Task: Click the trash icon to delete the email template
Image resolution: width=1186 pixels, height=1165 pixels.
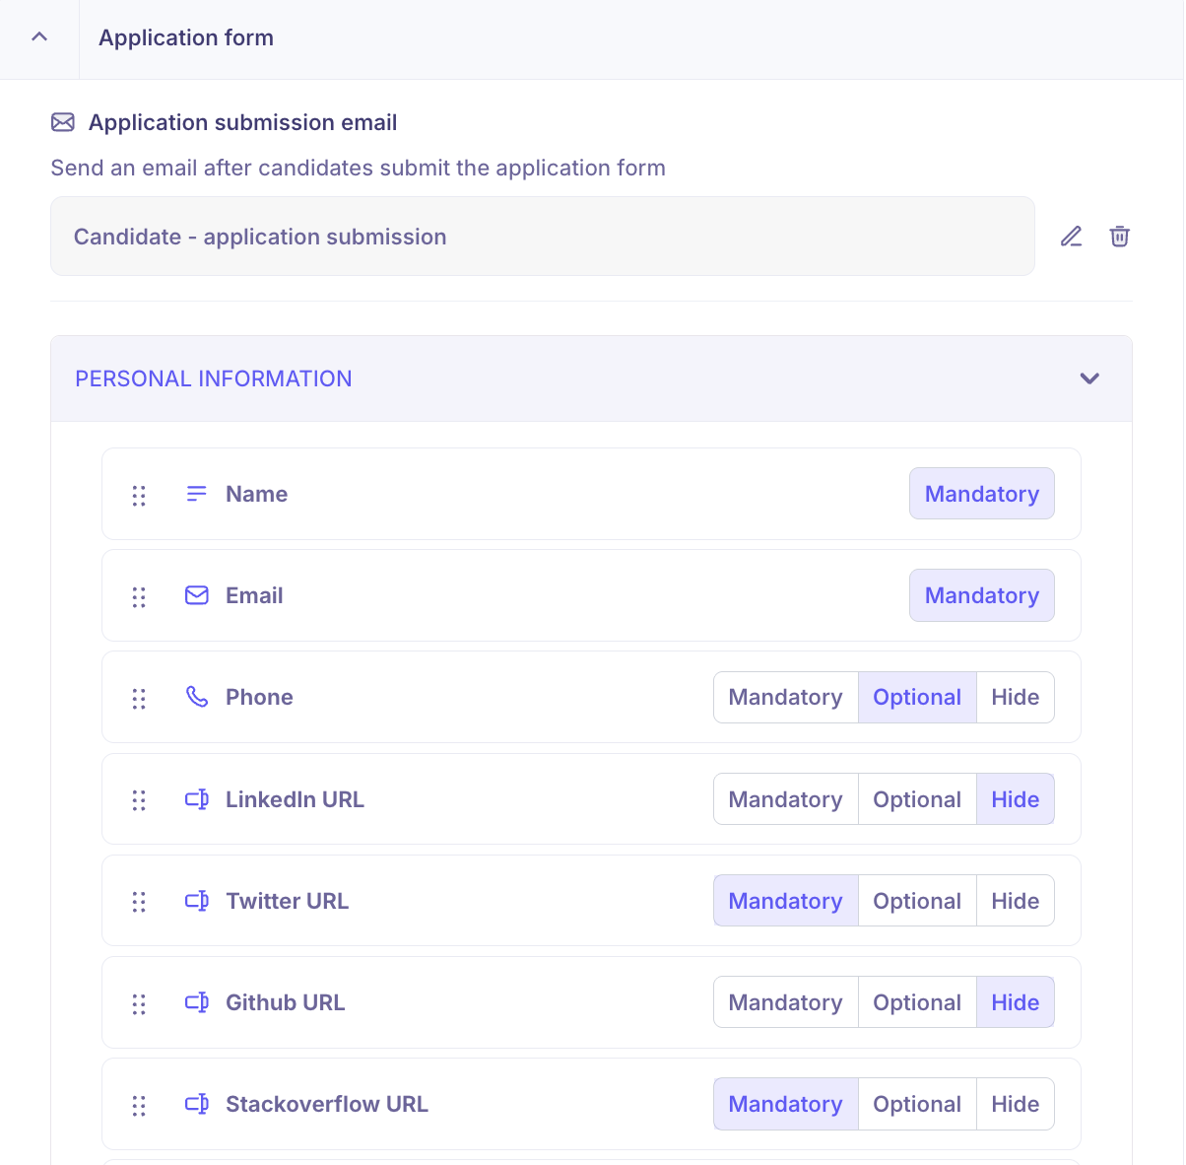Action: 1120,237
